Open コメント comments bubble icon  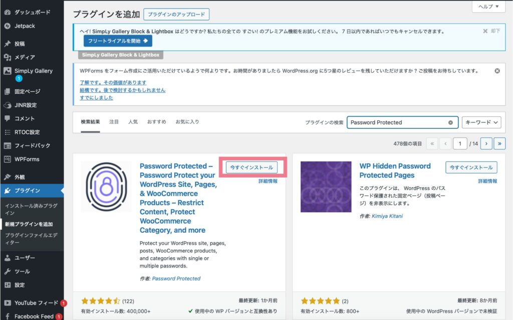[7, 118]
